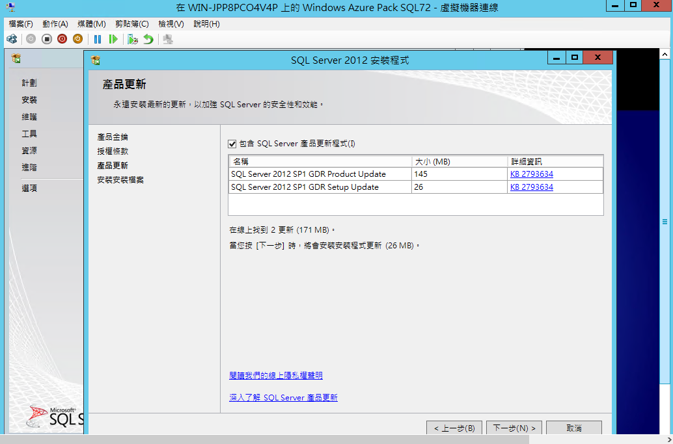Open the 媒體(M) menu
This screenshot has height=444, width=673.
click(91, 24)
